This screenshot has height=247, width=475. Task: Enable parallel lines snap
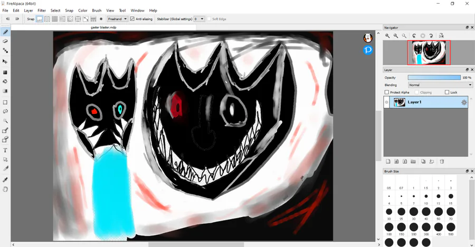[x=47, y=19]
